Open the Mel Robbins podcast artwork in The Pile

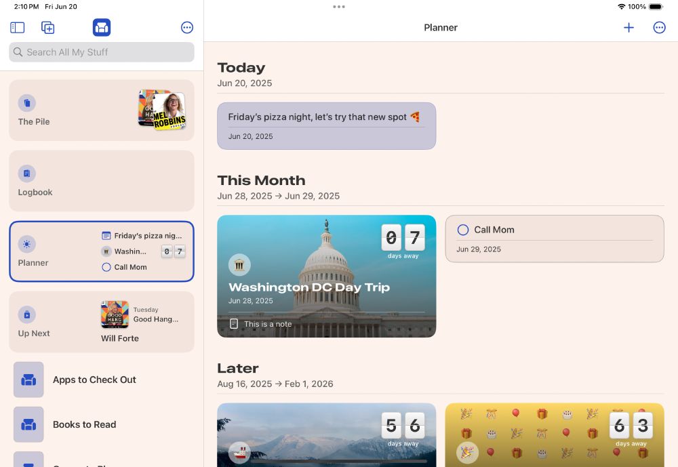coord(169,110)
